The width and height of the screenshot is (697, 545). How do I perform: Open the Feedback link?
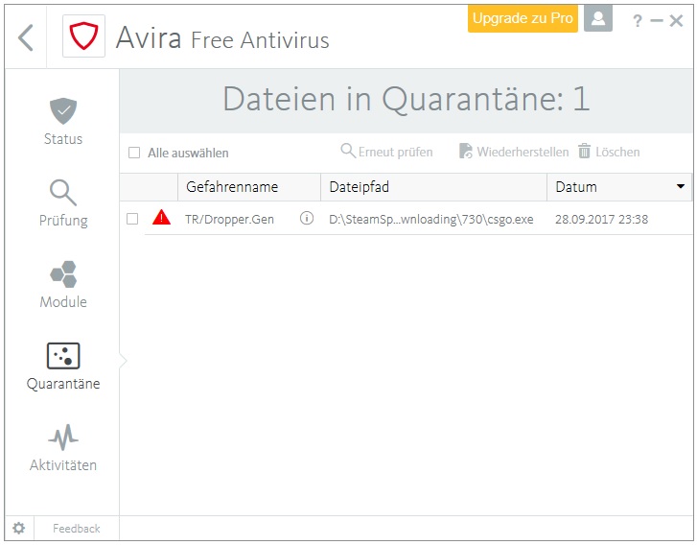pos(77,528)
